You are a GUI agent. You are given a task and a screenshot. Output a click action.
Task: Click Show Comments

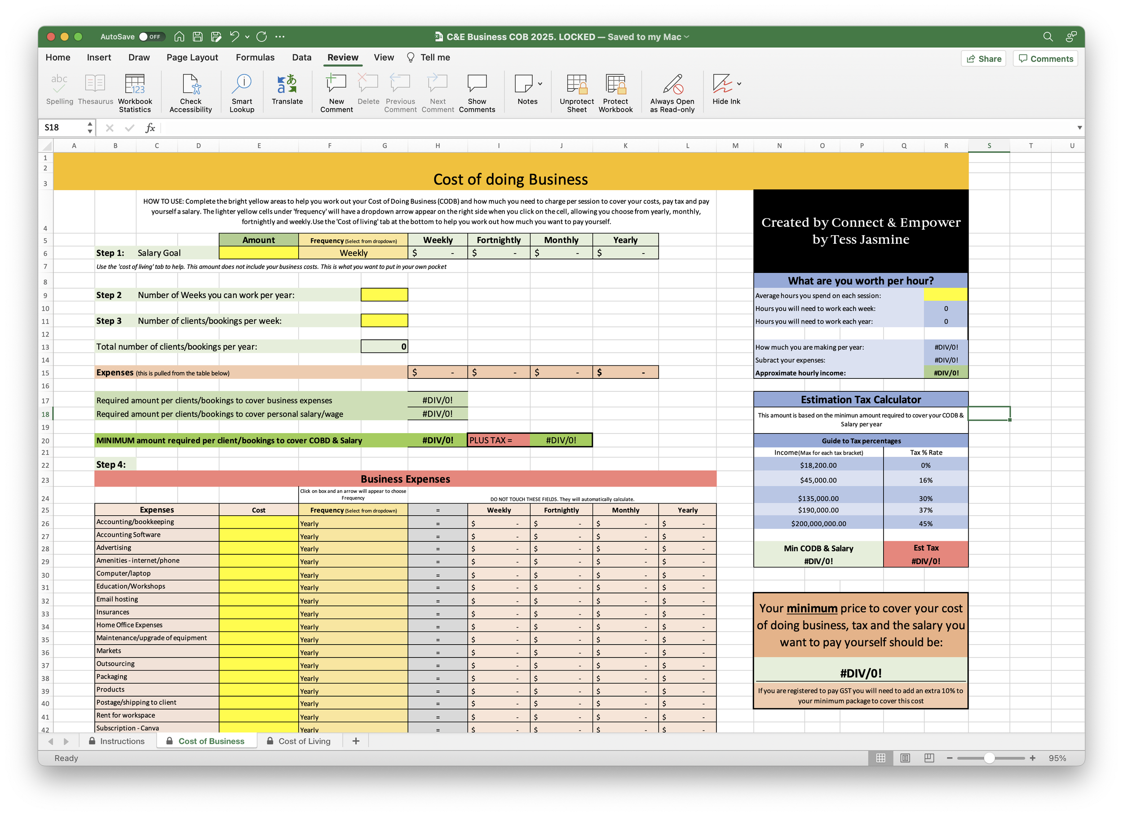point(477,93)
